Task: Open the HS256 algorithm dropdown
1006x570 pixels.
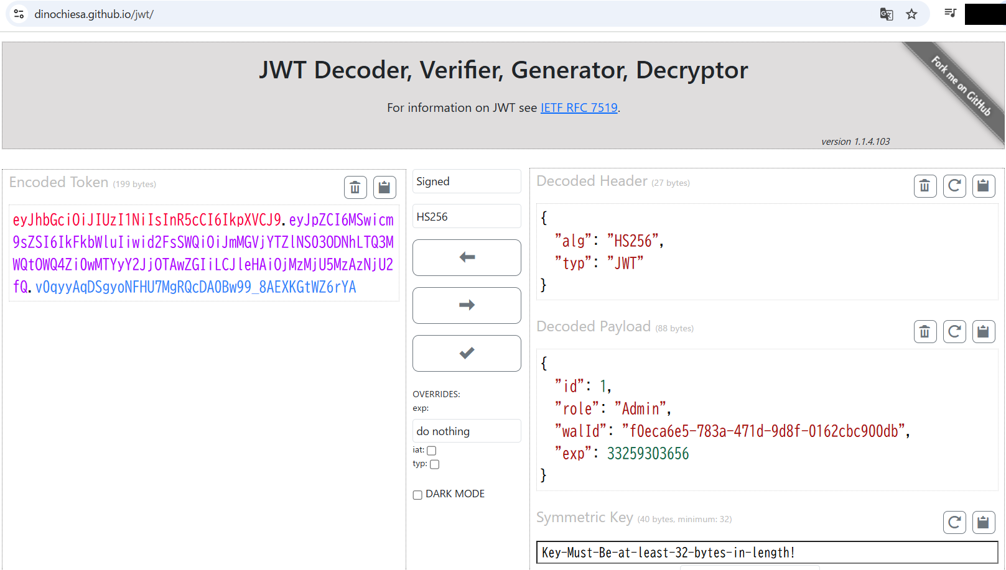Action: coord(467,217)
